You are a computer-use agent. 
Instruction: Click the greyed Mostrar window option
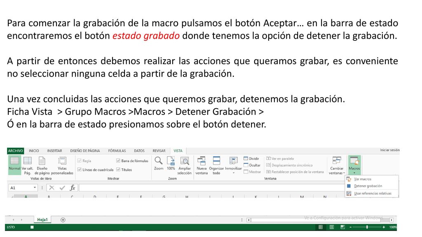tap(252, 172)
